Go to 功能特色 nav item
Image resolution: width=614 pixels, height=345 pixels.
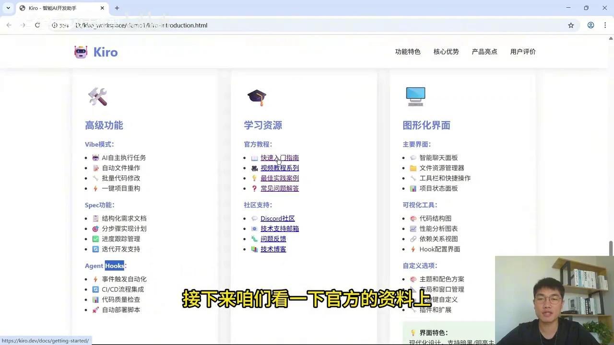(408, 52)
